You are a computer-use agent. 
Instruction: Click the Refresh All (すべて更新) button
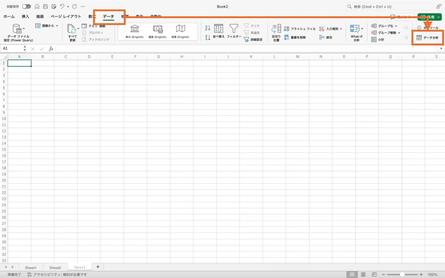[x=72, y=33]
